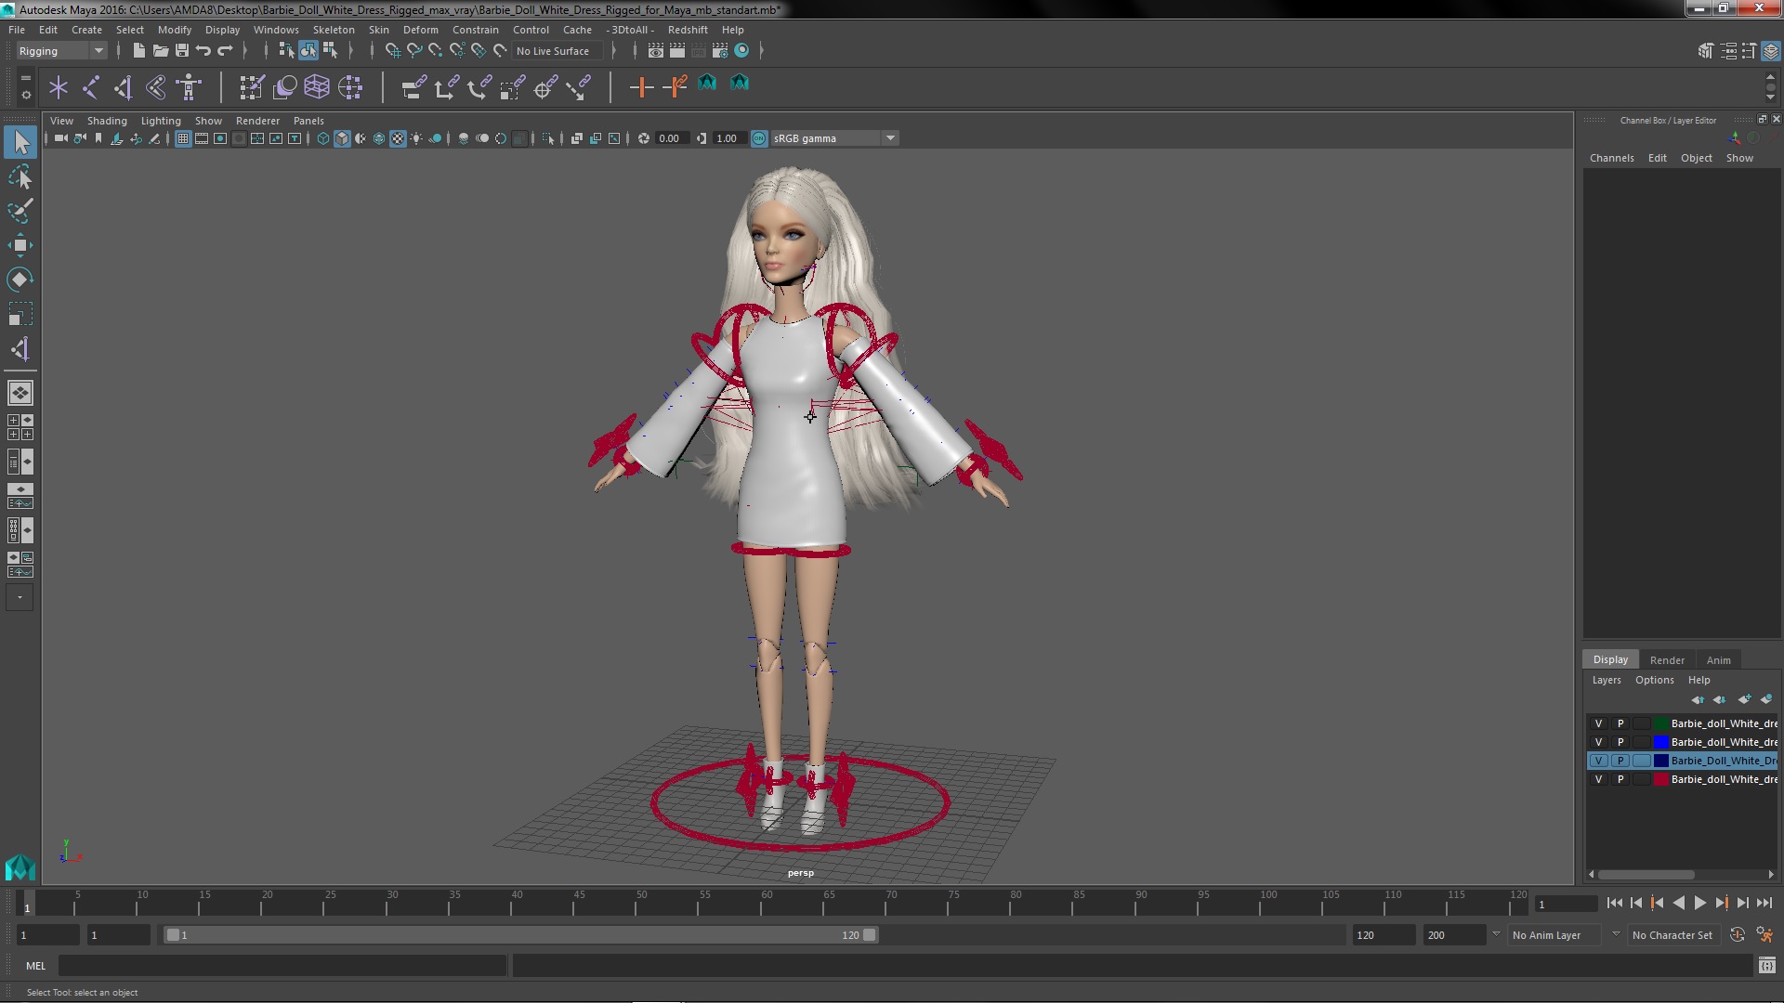Choose the Scale tool in the toolbox
Screen dimensions: 1784x1003
(20, 314)
